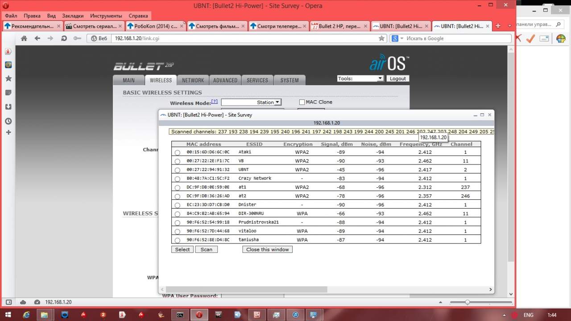
Task: Open the notes panel in sidebar
Action: (8, 93)
